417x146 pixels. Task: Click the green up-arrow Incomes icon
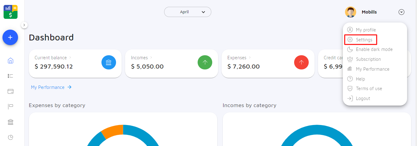coord(205,63)
